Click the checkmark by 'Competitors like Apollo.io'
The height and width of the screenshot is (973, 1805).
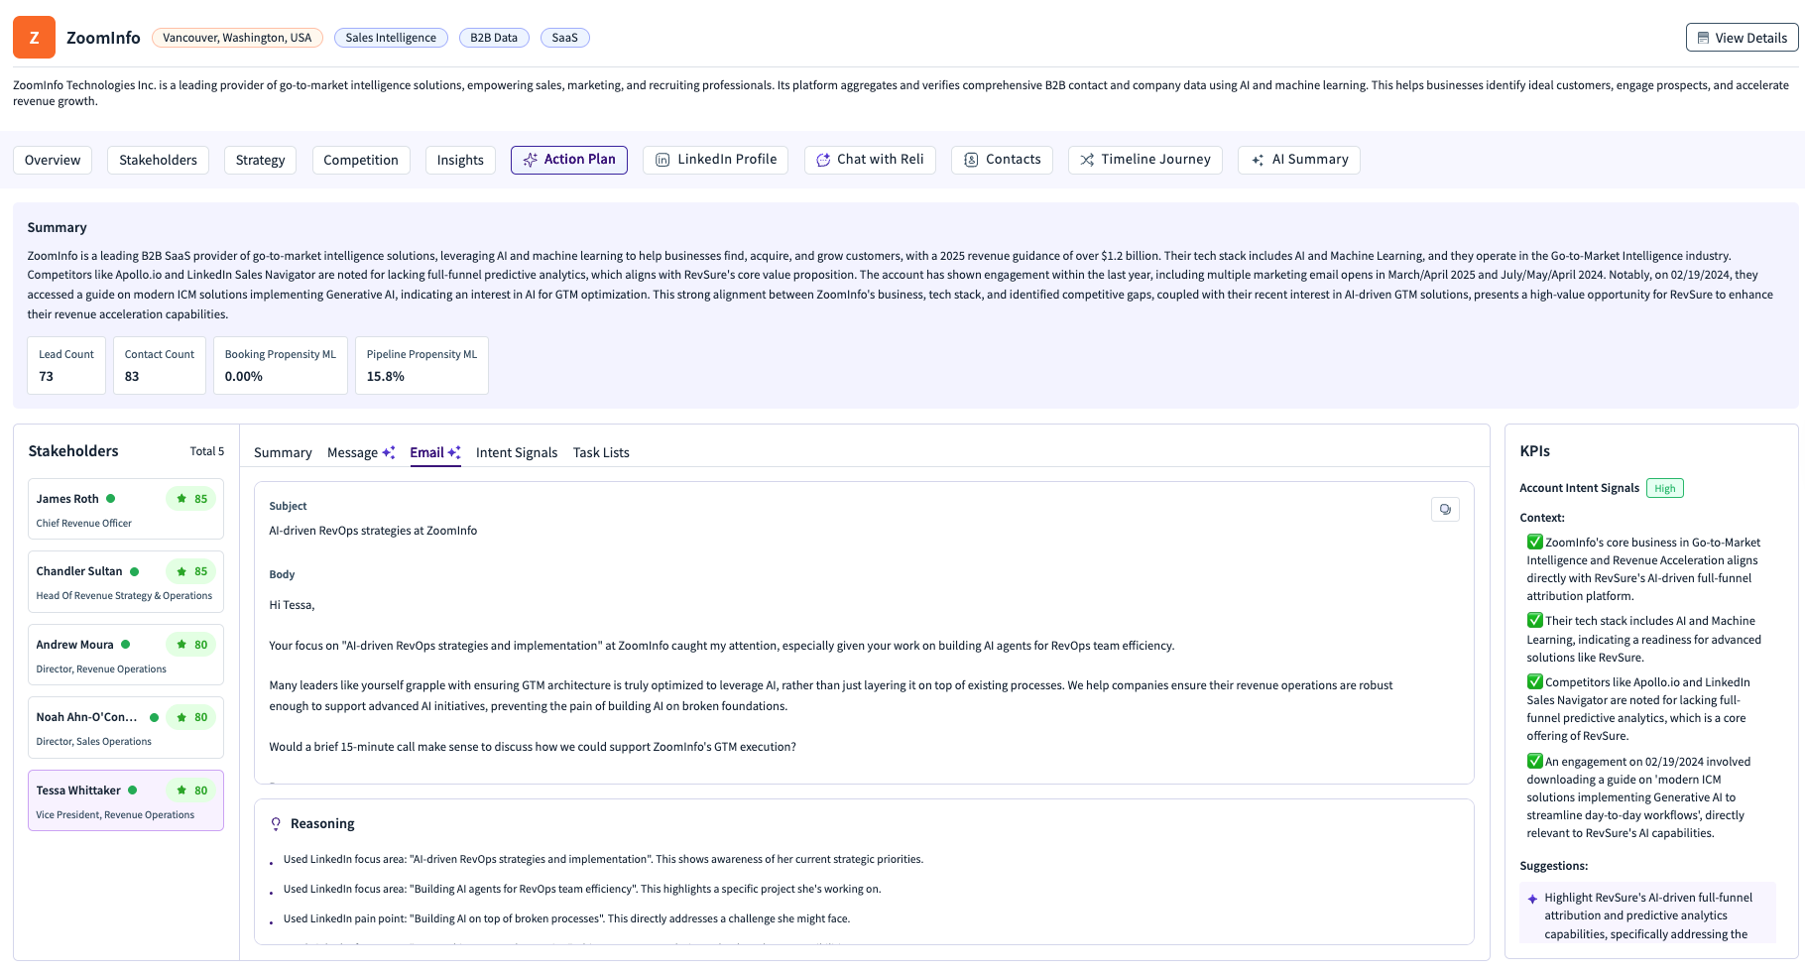tap(1534, 681)
